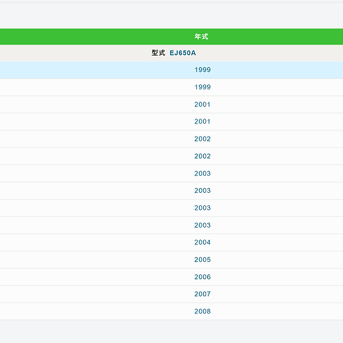Image resolution: width=343 pixels, height=343 pixels.
Task: Choose the second 2001 year entry
Action: click(202, 121)
